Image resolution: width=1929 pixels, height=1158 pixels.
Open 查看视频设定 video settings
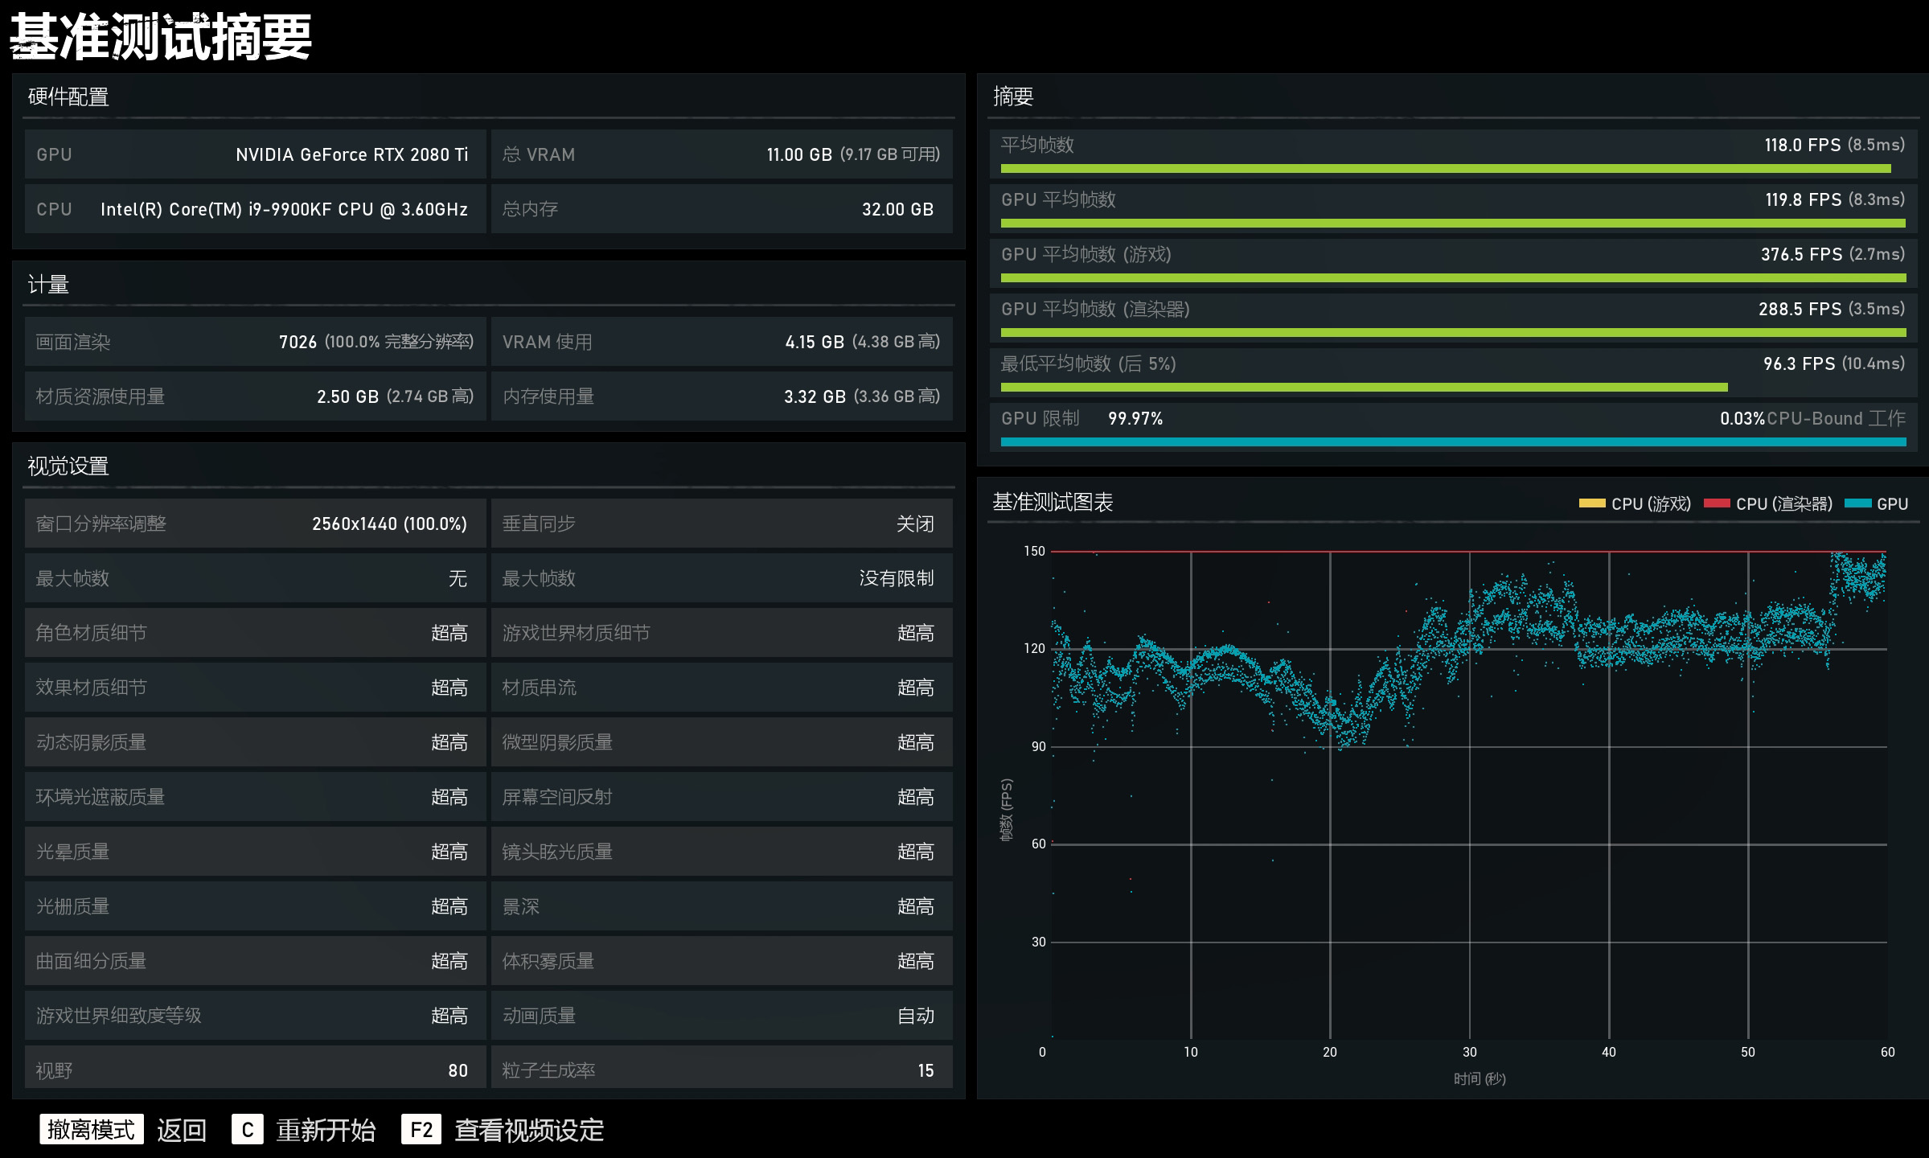529,1130
